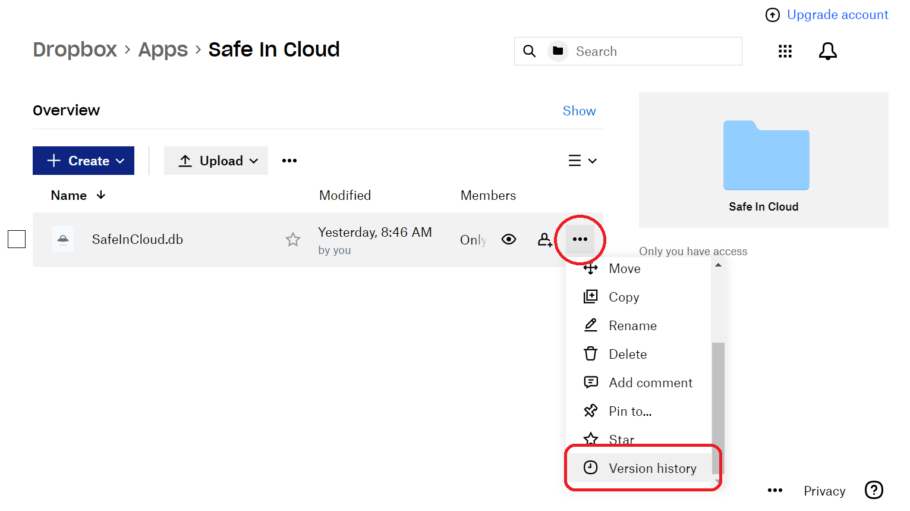910x511 pixels.
Task: Show the Overview section
Action: (579, 111)
